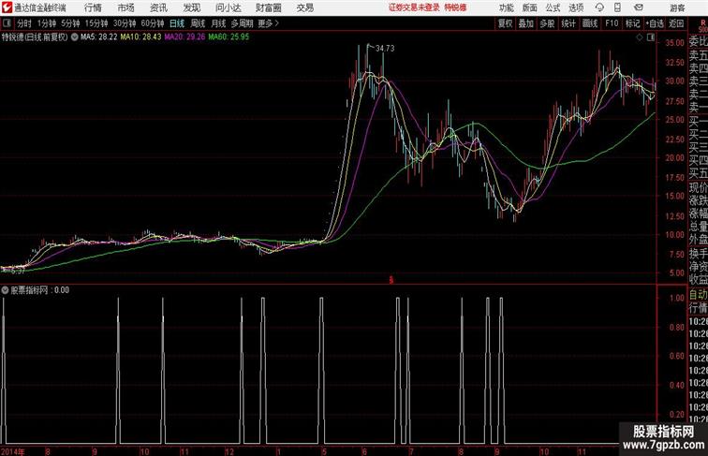The height and width of the screenshot is (456, 708).
Task: Click the yellow MA10: 28.43 label
Action: coord(140,37)
